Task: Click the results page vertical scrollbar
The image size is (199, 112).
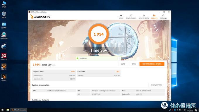Action: tap(170, 60)
